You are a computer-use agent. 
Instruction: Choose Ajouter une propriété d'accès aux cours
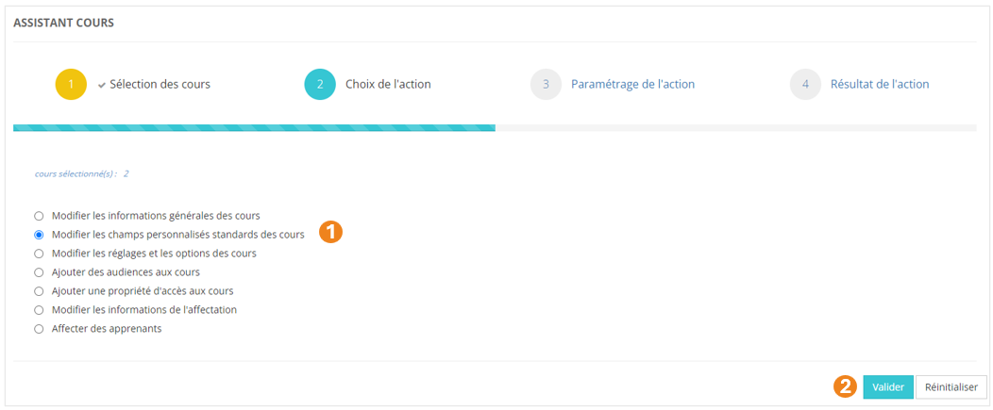click(x=39, y=291)
